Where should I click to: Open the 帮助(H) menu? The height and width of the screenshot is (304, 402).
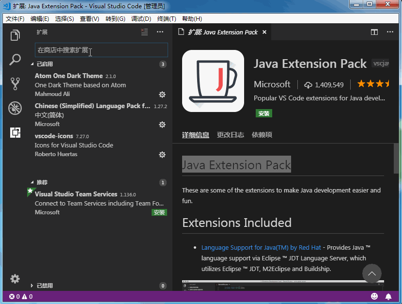(192, 19)
